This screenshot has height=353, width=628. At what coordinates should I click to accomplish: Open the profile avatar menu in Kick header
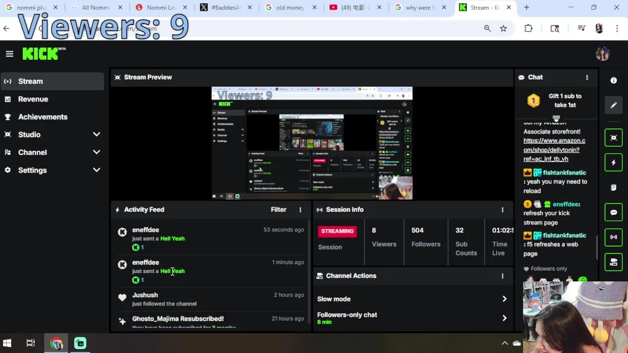point(602,54)
